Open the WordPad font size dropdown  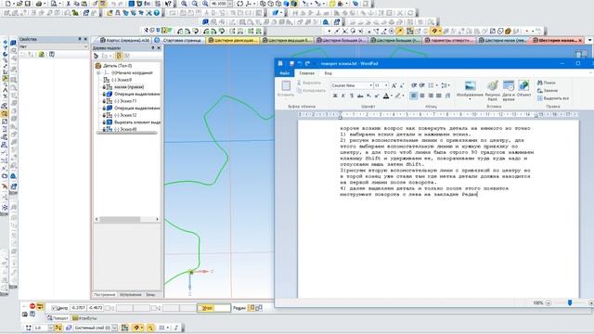click(x=386, y=85)
